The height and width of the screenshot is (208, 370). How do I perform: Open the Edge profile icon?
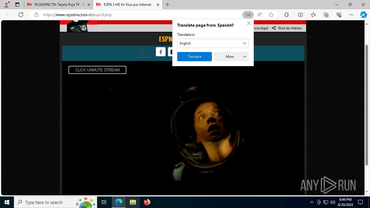point(6,5)
